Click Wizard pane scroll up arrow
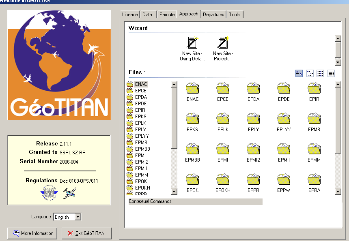 (338, 38)
